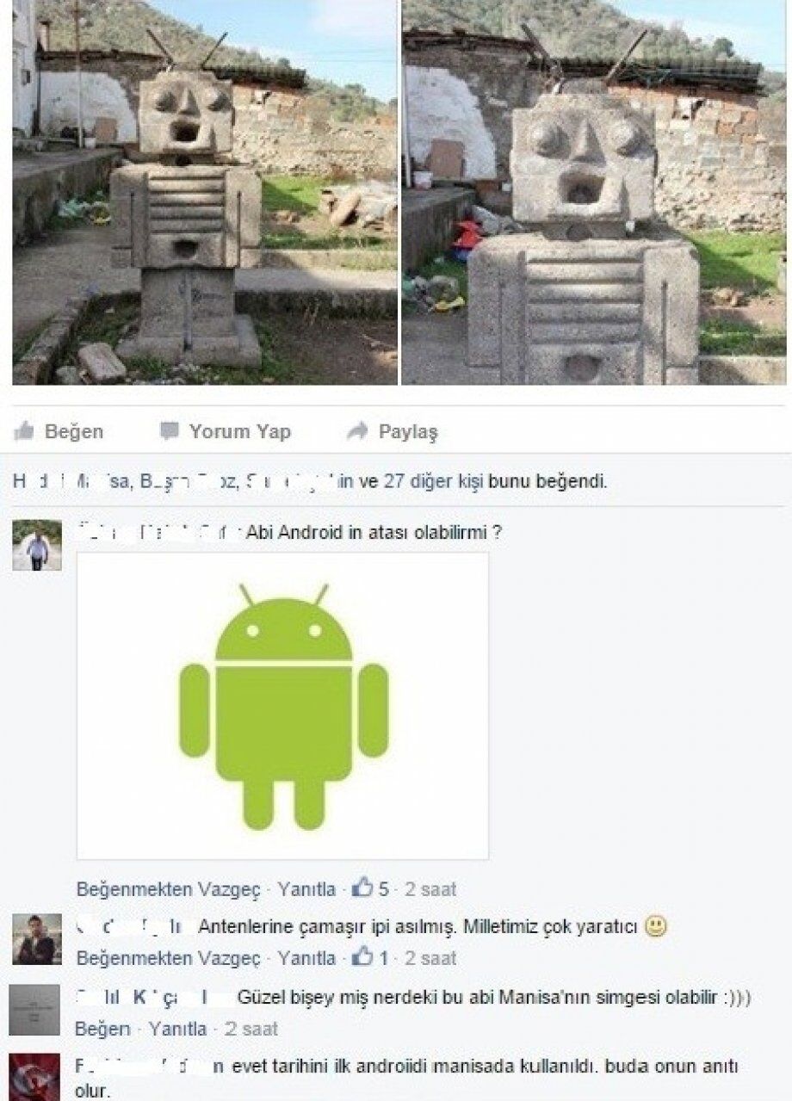This screenshot has width=792, height=1101.
Task: Click the thumbs-up icon showing 5 likes
Action: [362, 888]
